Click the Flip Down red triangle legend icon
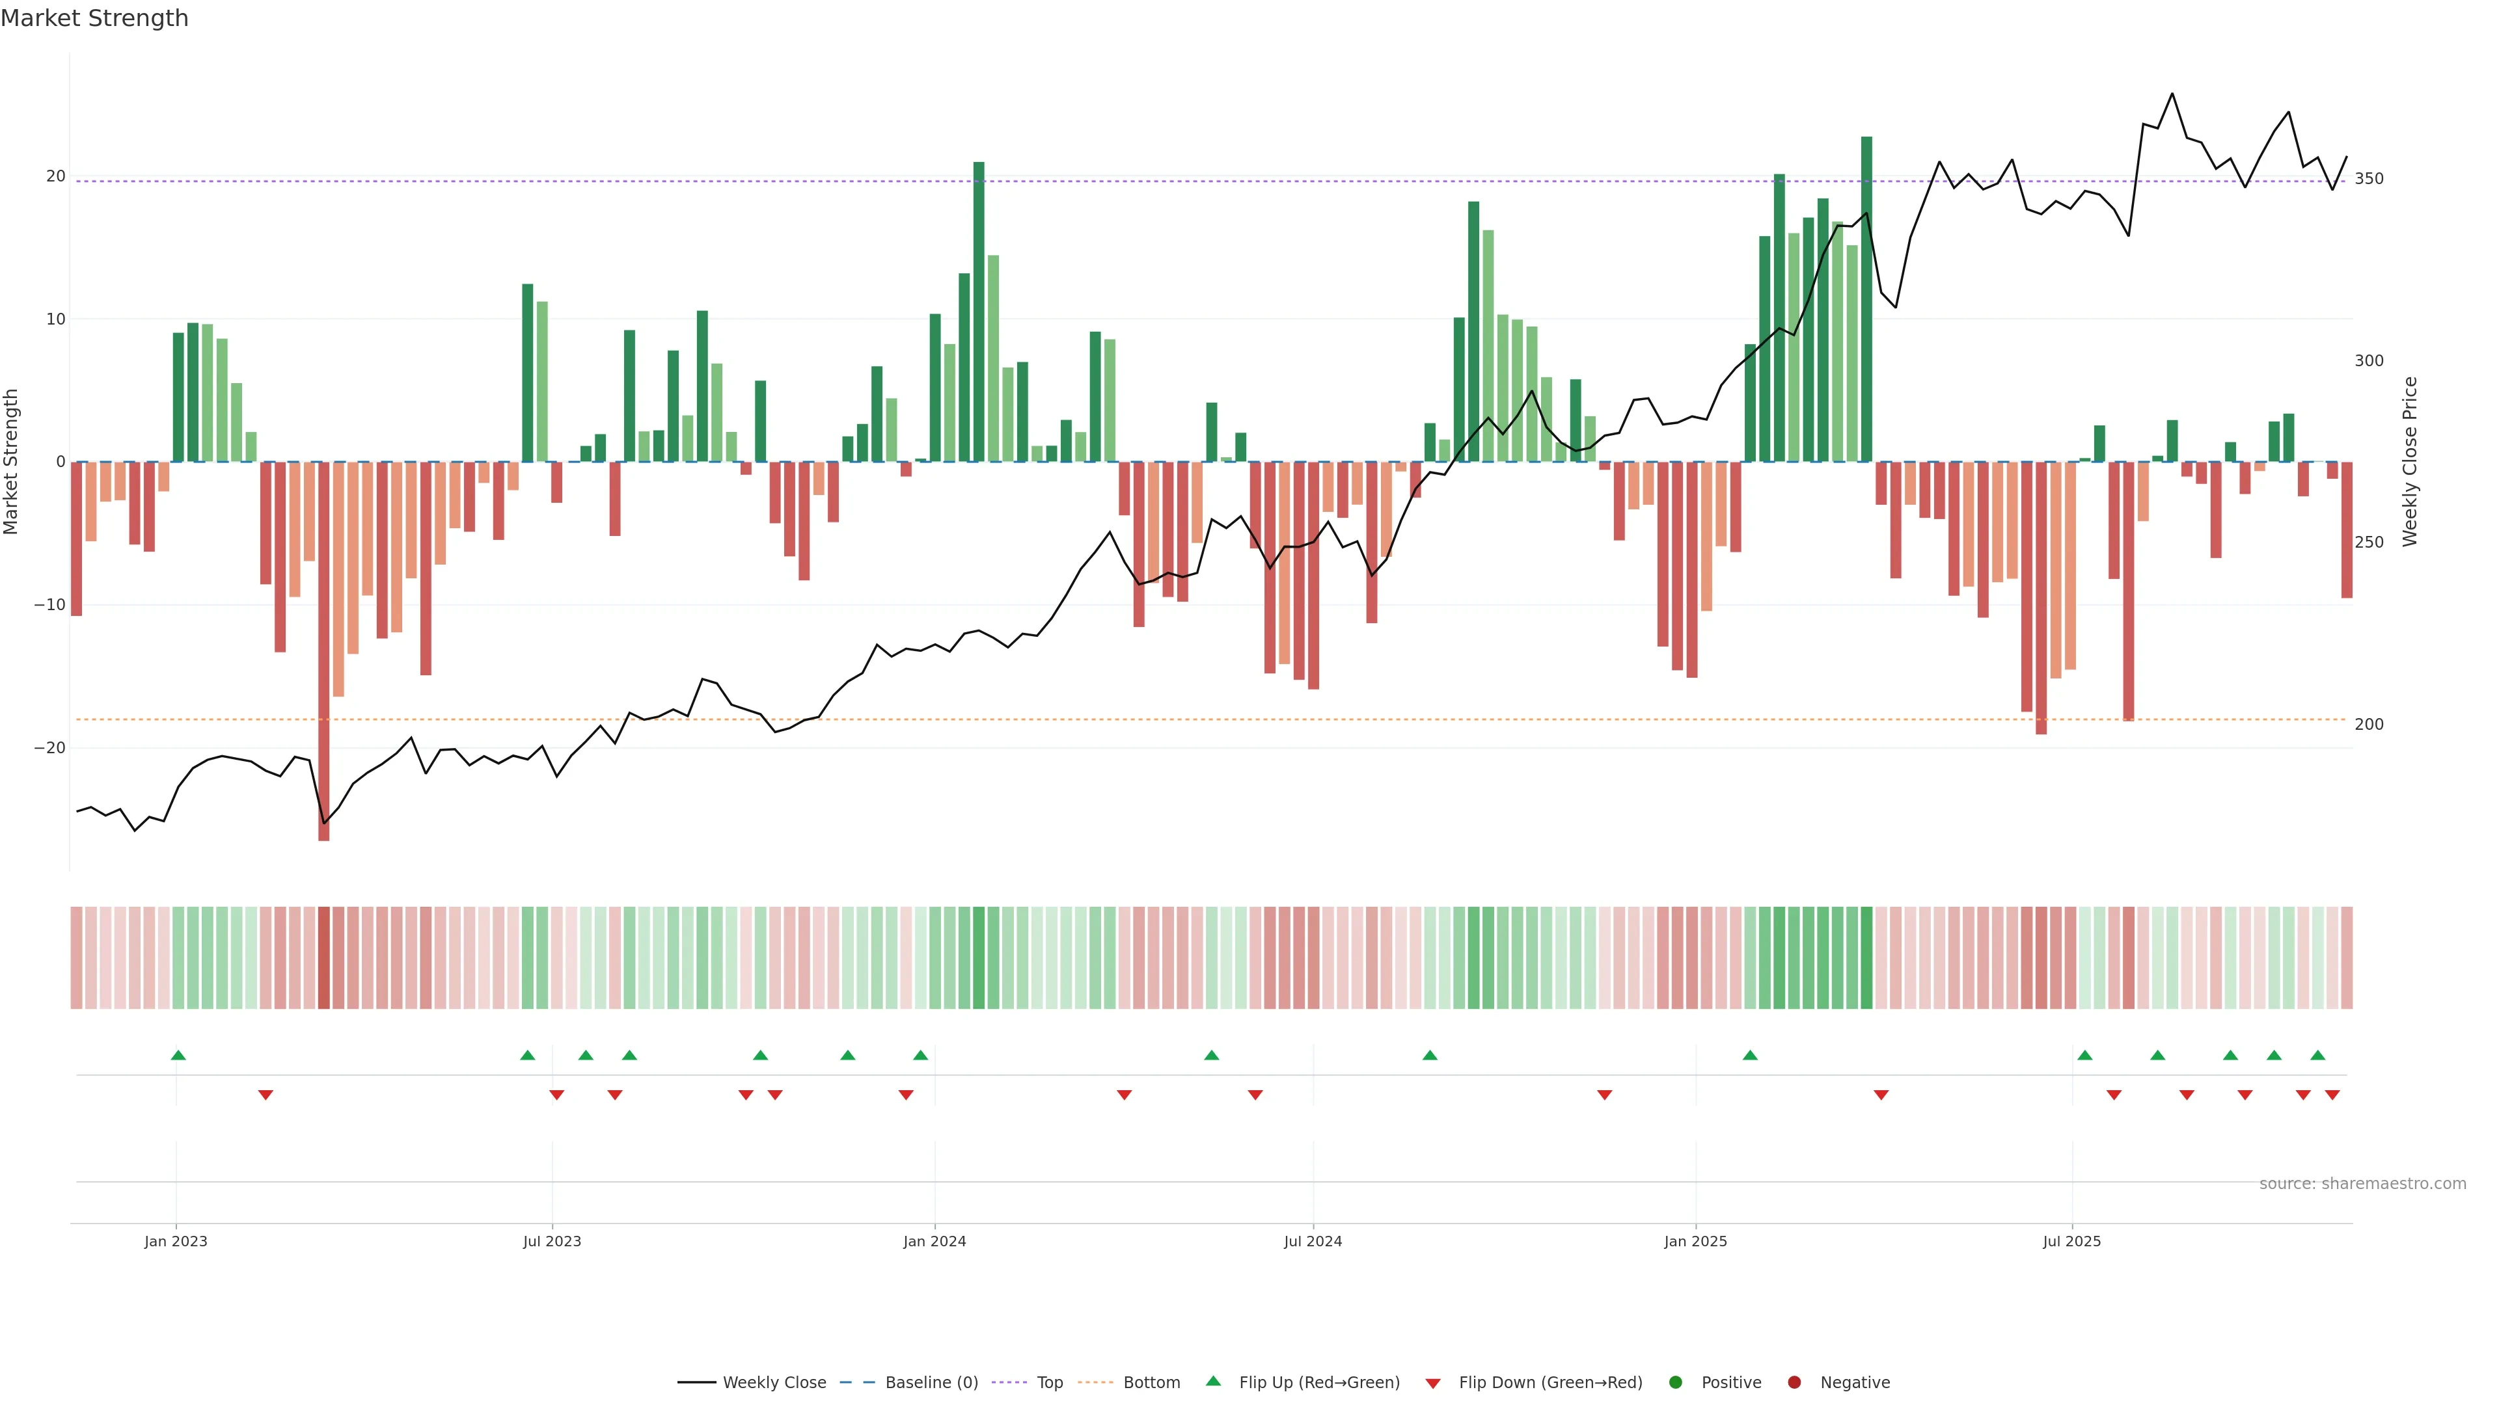This screenshot has height=1405, width=2499. pos(1433,1383)
